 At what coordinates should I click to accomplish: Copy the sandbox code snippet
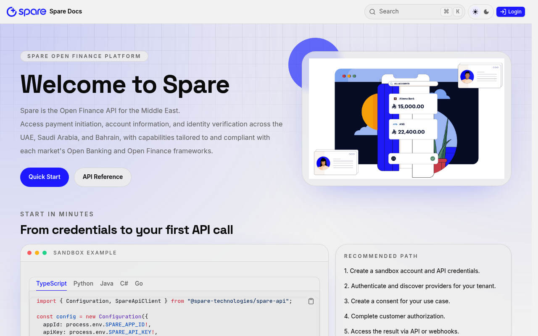pyautogui.click(x=311, y=301)
